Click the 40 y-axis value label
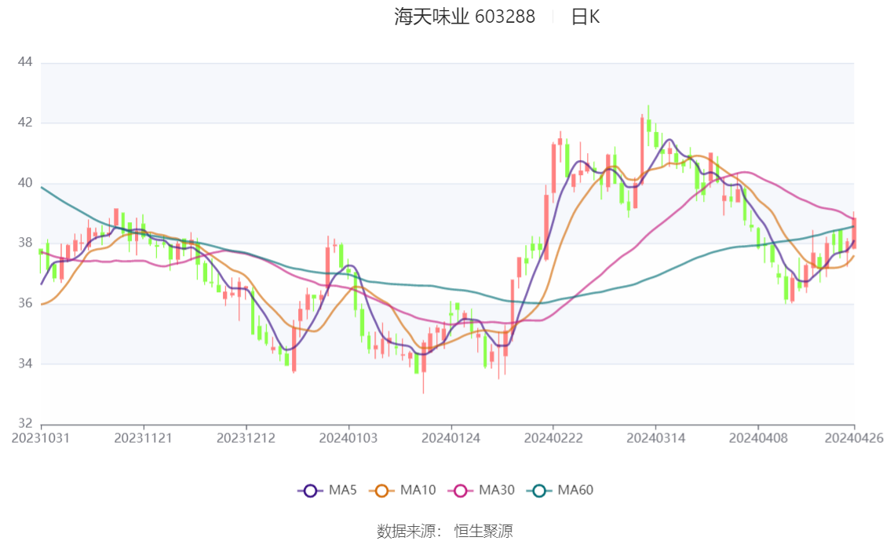Screen dimensions: 890x541 [25, 183]
